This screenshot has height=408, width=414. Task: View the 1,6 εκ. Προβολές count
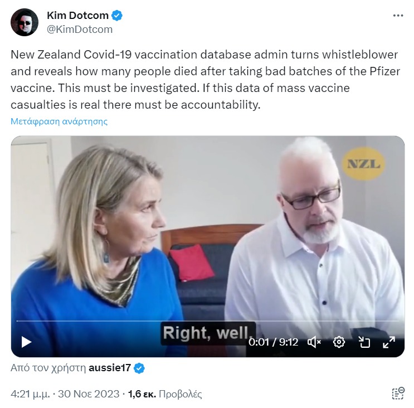tap(165, 394)
